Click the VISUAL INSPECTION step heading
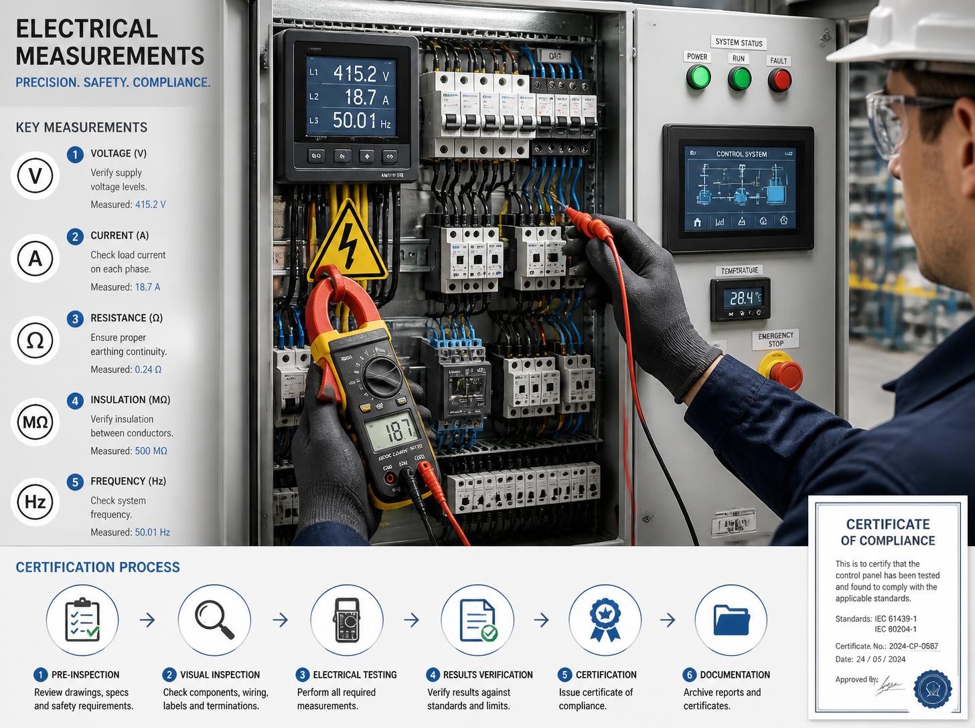 point(220,675)
